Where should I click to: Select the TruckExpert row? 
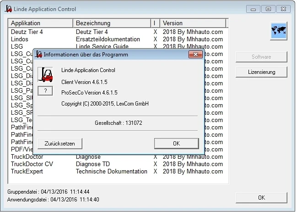(118, 171)
